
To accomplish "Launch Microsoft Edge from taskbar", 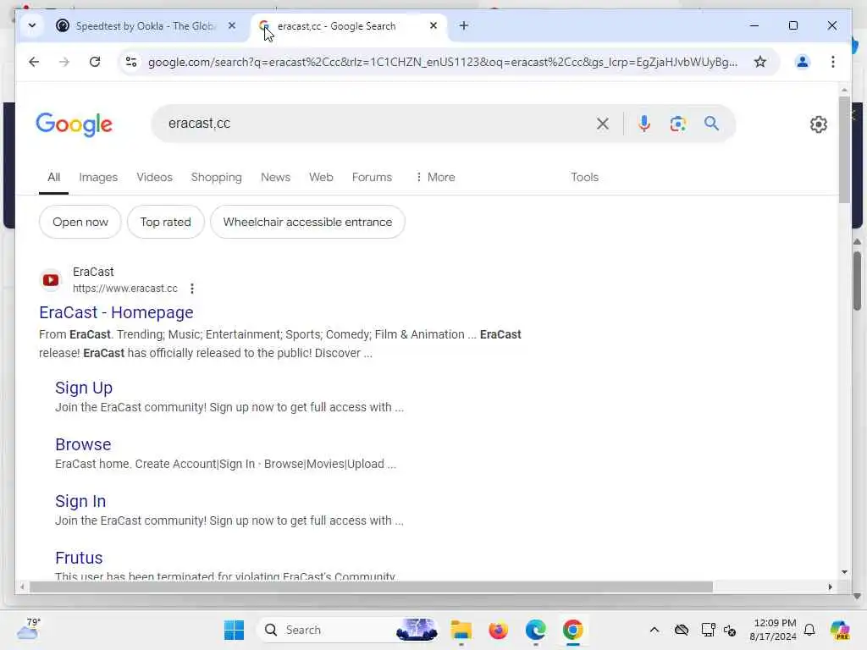I will [x=535, y=630].
